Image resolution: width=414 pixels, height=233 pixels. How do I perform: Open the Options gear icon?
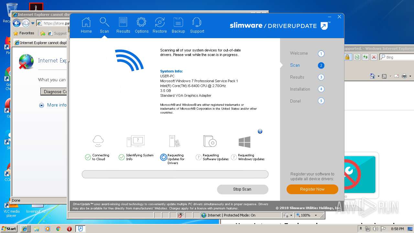coord(141,22)
